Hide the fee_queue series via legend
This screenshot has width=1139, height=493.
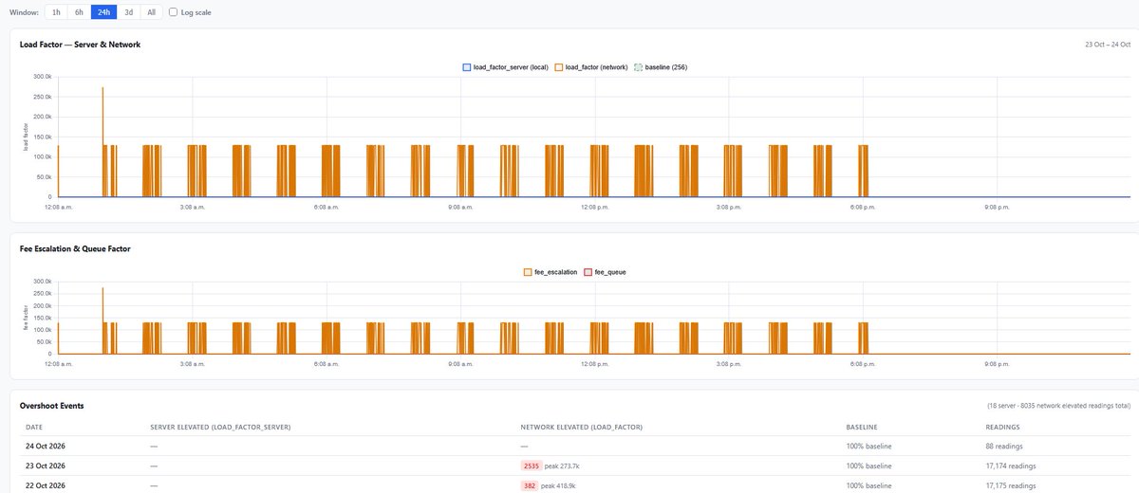pos(605,272)
